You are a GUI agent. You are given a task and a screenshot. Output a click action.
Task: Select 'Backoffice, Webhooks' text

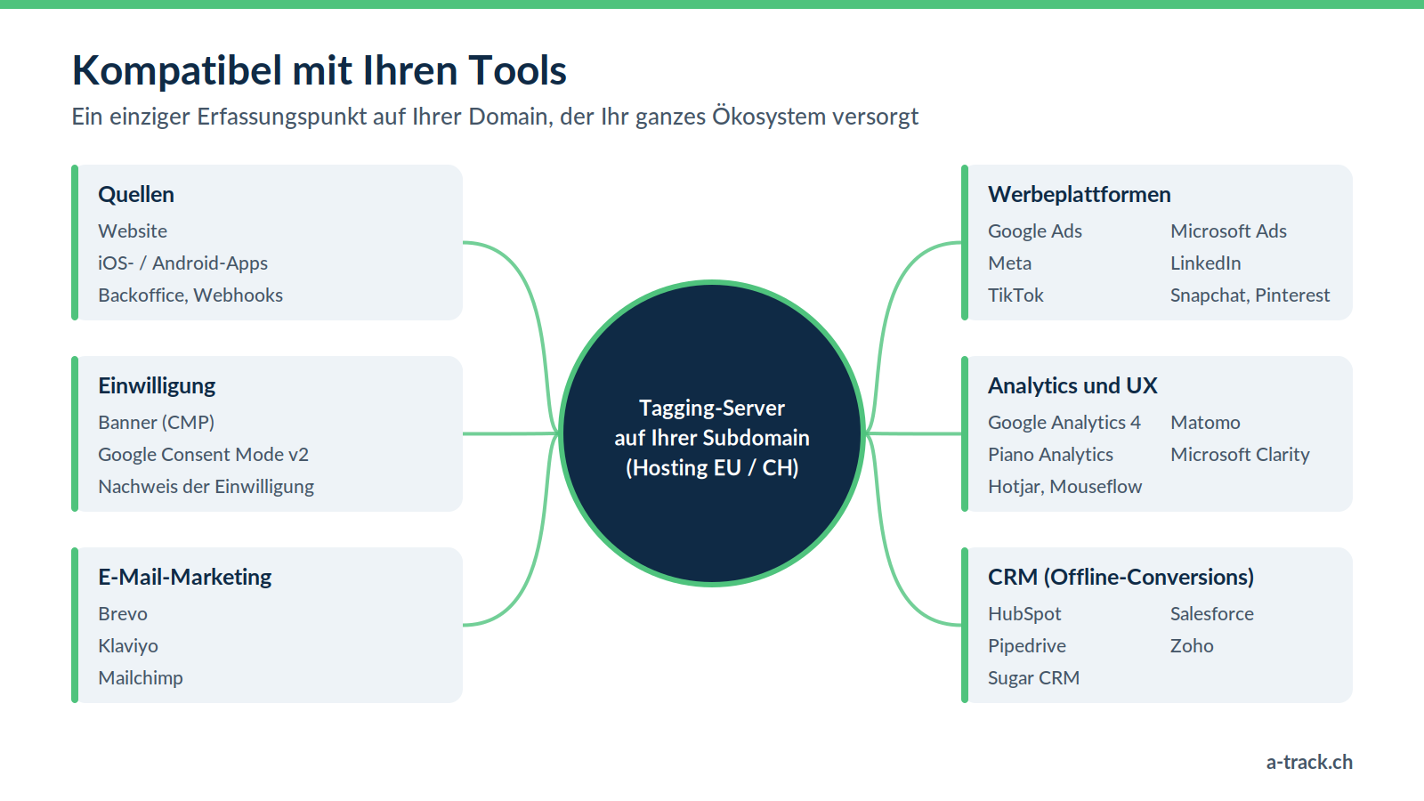point(190,295)
